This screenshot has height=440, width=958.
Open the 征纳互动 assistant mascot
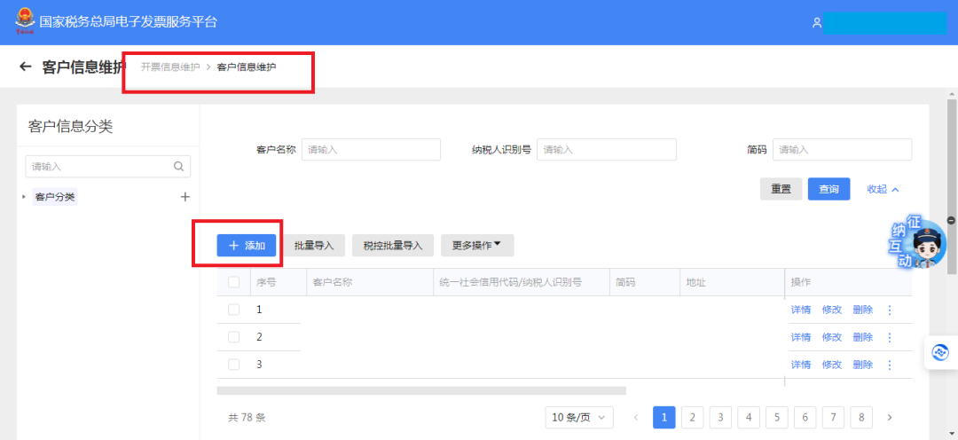point(919,242)
